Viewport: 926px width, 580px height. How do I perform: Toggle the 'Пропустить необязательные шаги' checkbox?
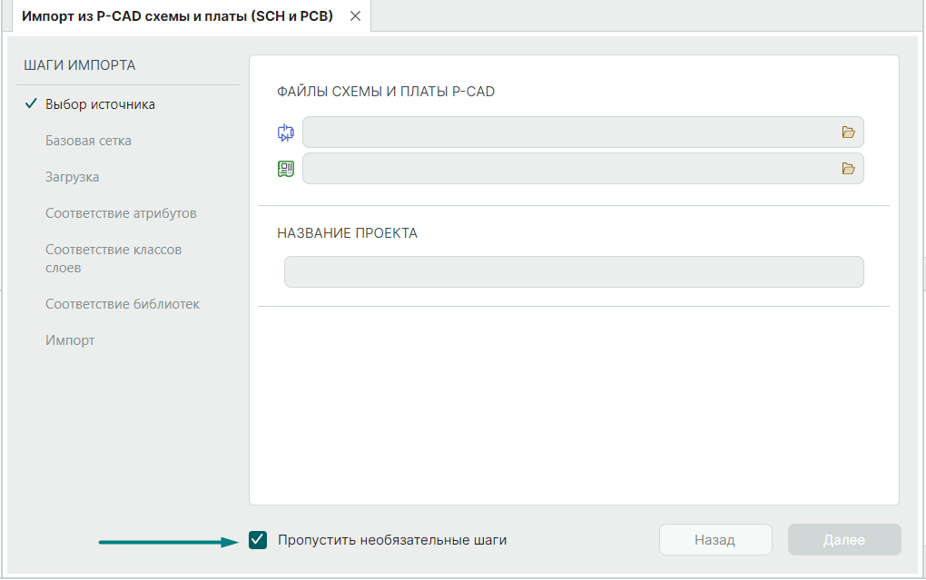(258, 540)
